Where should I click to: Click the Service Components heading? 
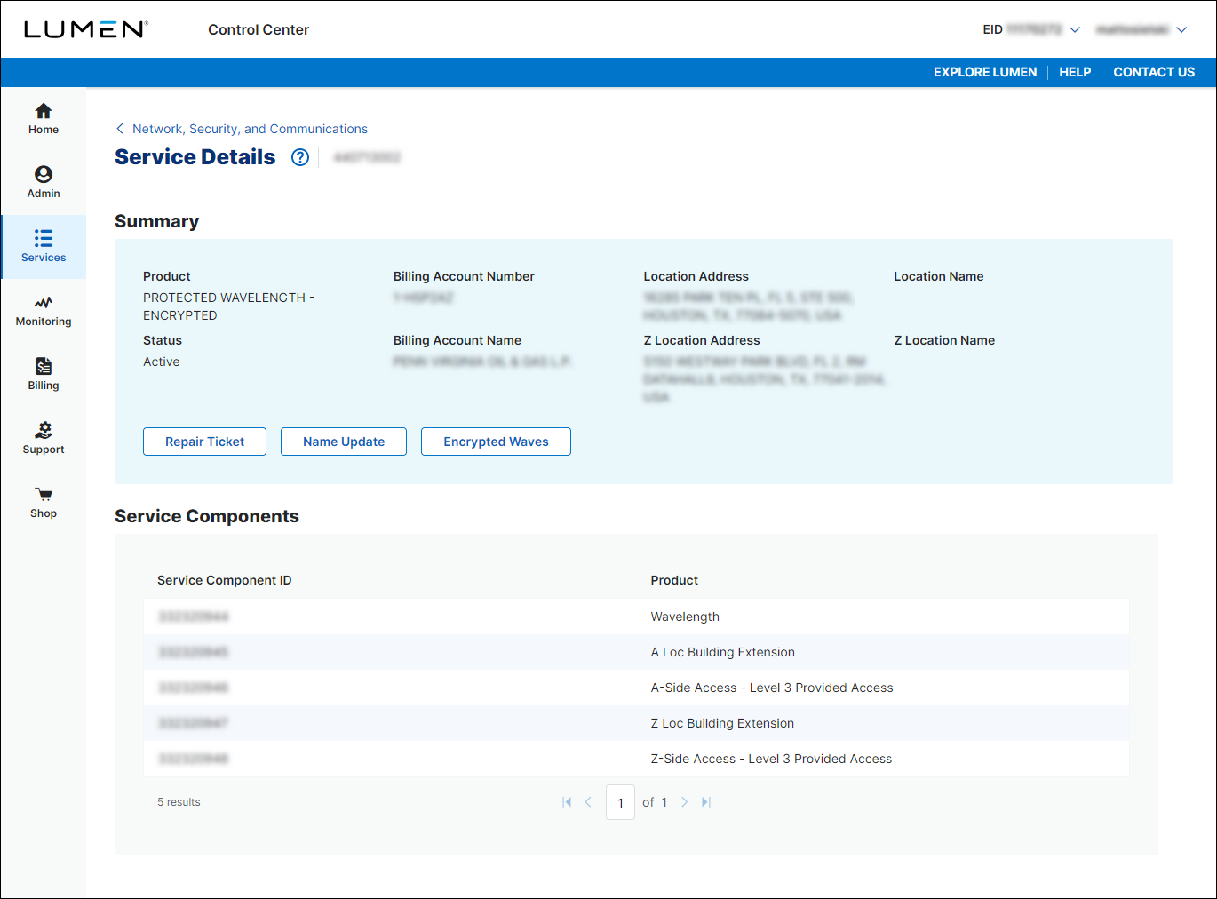pyautogui.click(x=207, y=516)
